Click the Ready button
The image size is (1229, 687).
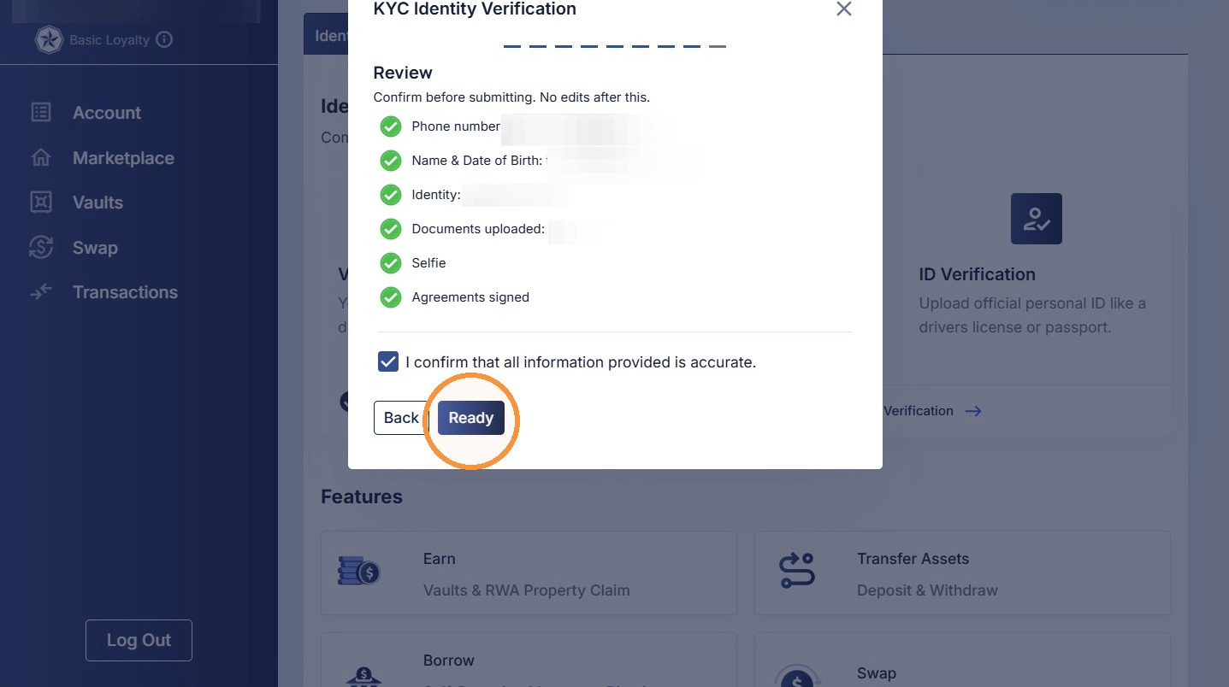coord(471,418)
